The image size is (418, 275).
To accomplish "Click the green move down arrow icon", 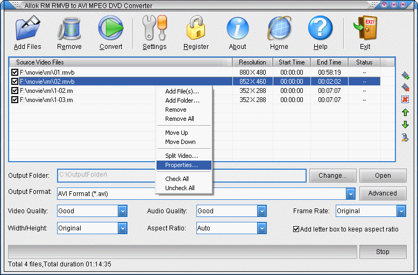I will [x=405, y=125].
